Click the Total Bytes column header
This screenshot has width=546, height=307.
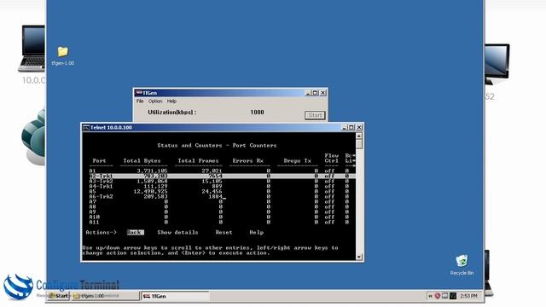point(142,161)
